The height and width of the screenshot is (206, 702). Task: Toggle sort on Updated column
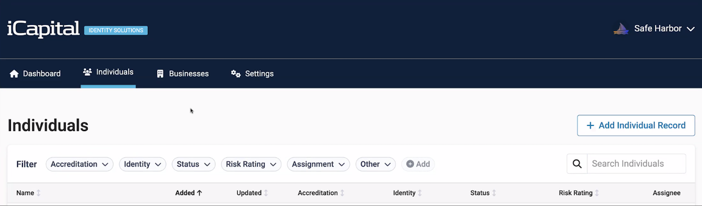[x=266, y=193]
